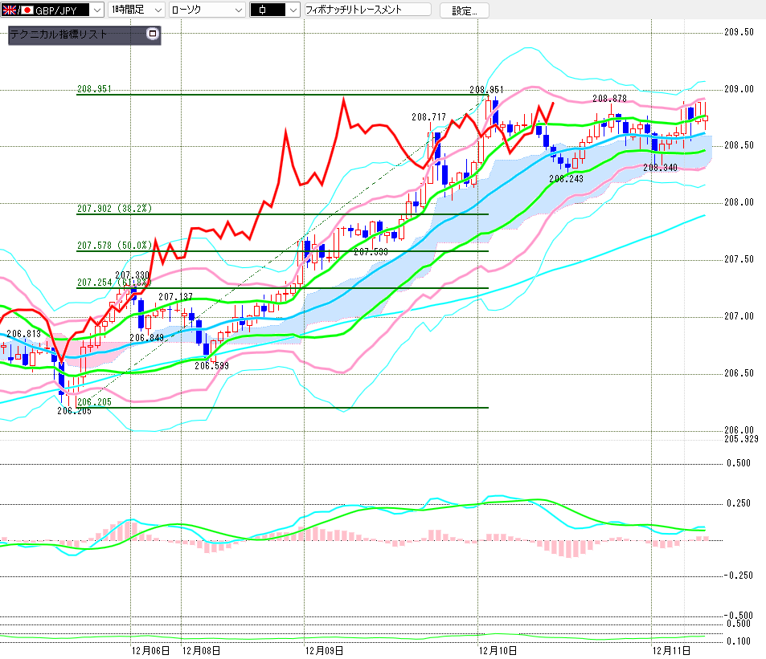
Task: Click the 205.929 value on price axis
Action: (x=741, y=439)
